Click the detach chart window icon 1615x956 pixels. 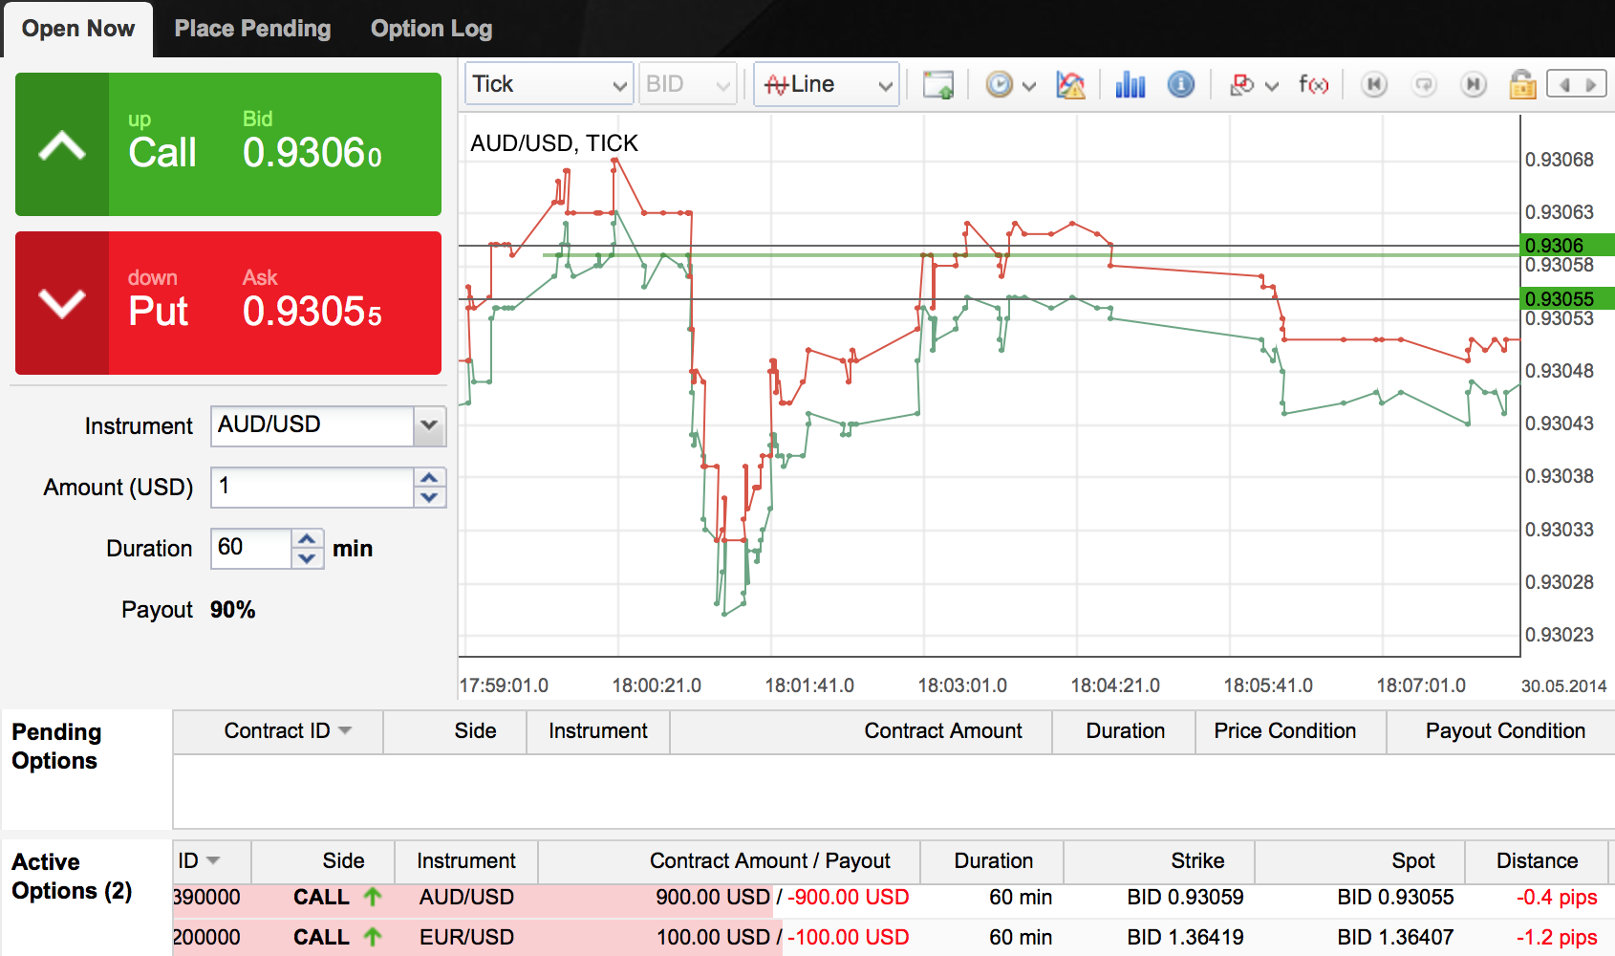(x=937, y=85)
